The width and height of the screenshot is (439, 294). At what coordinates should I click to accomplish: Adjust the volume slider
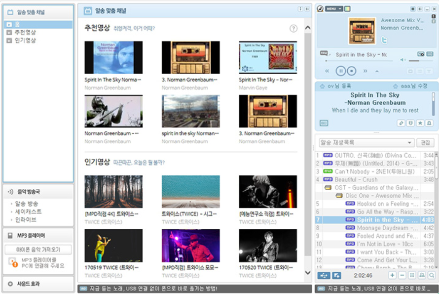(x=421, y=61)
